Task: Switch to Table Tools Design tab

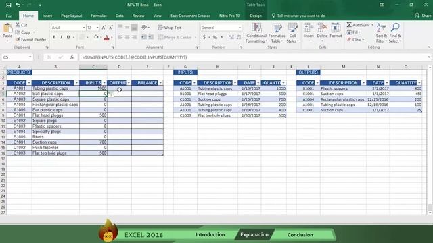Action: coord(256,16)
